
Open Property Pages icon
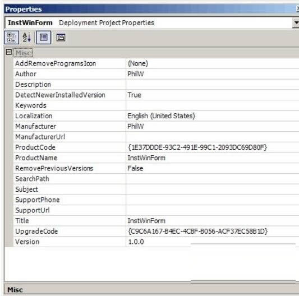pyautogui.click(x=61, y=38)
